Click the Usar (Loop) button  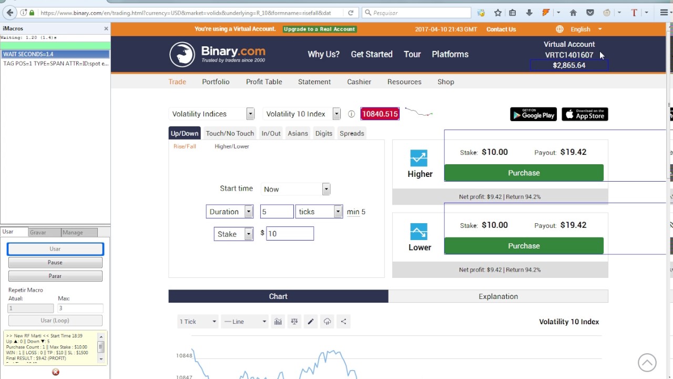(55, 320)
